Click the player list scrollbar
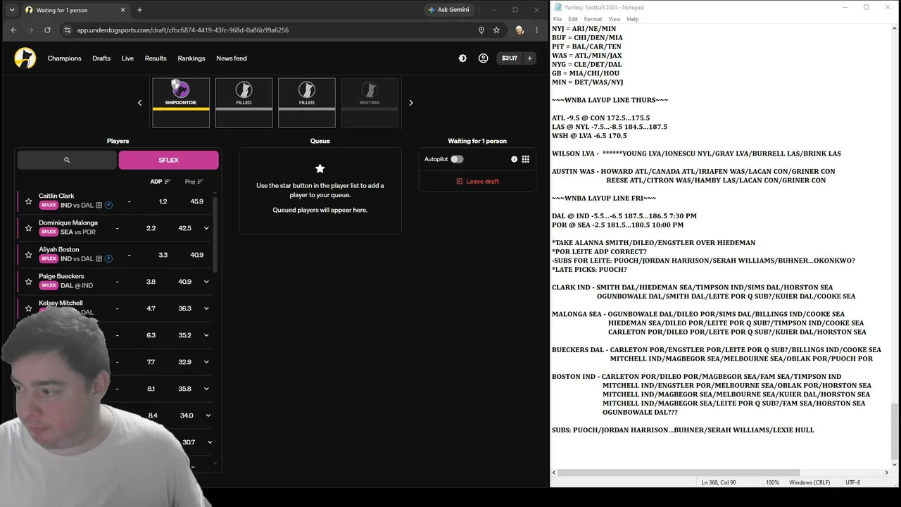The image size is (901, 507). pos(215,234)
